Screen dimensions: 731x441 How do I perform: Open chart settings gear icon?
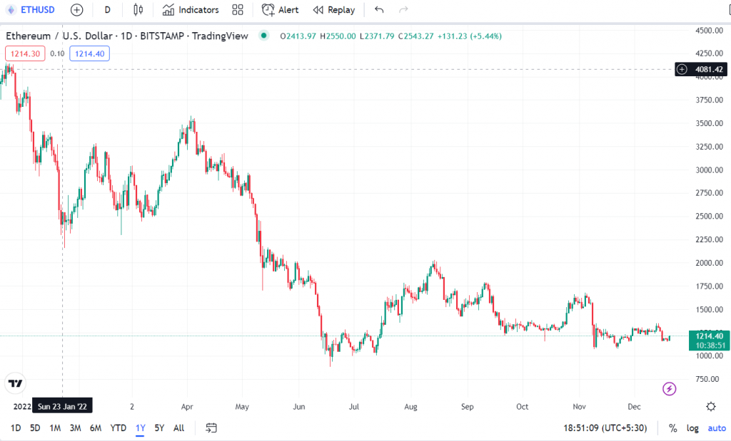711,406
